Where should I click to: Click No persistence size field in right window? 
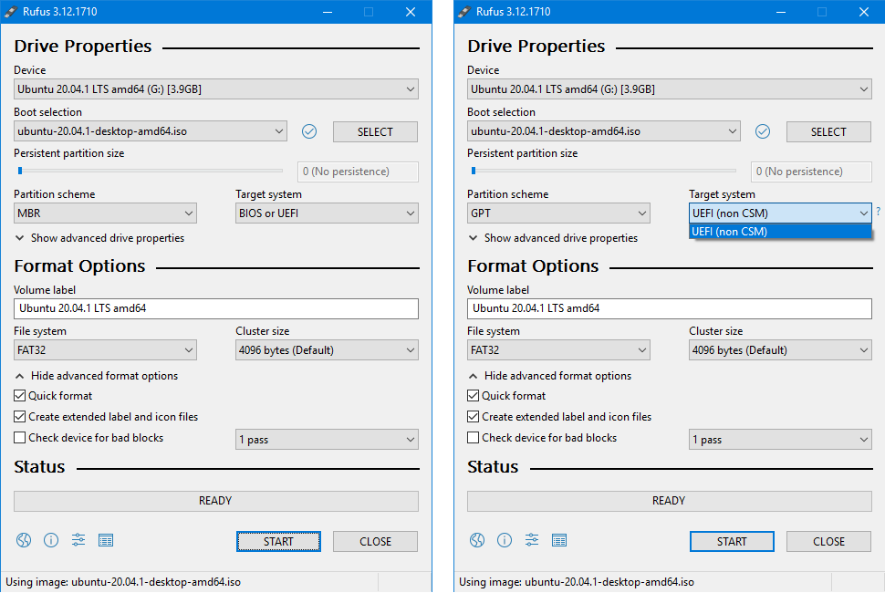pos(811,172)
